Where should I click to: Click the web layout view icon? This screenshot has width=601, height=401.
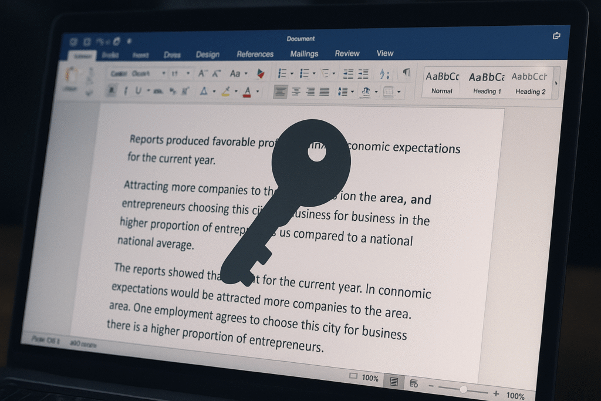click(414, 383)
